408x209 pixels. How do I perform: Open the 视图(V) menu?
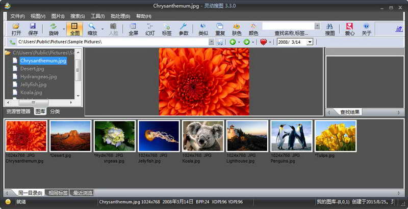(x=38, y=16)
